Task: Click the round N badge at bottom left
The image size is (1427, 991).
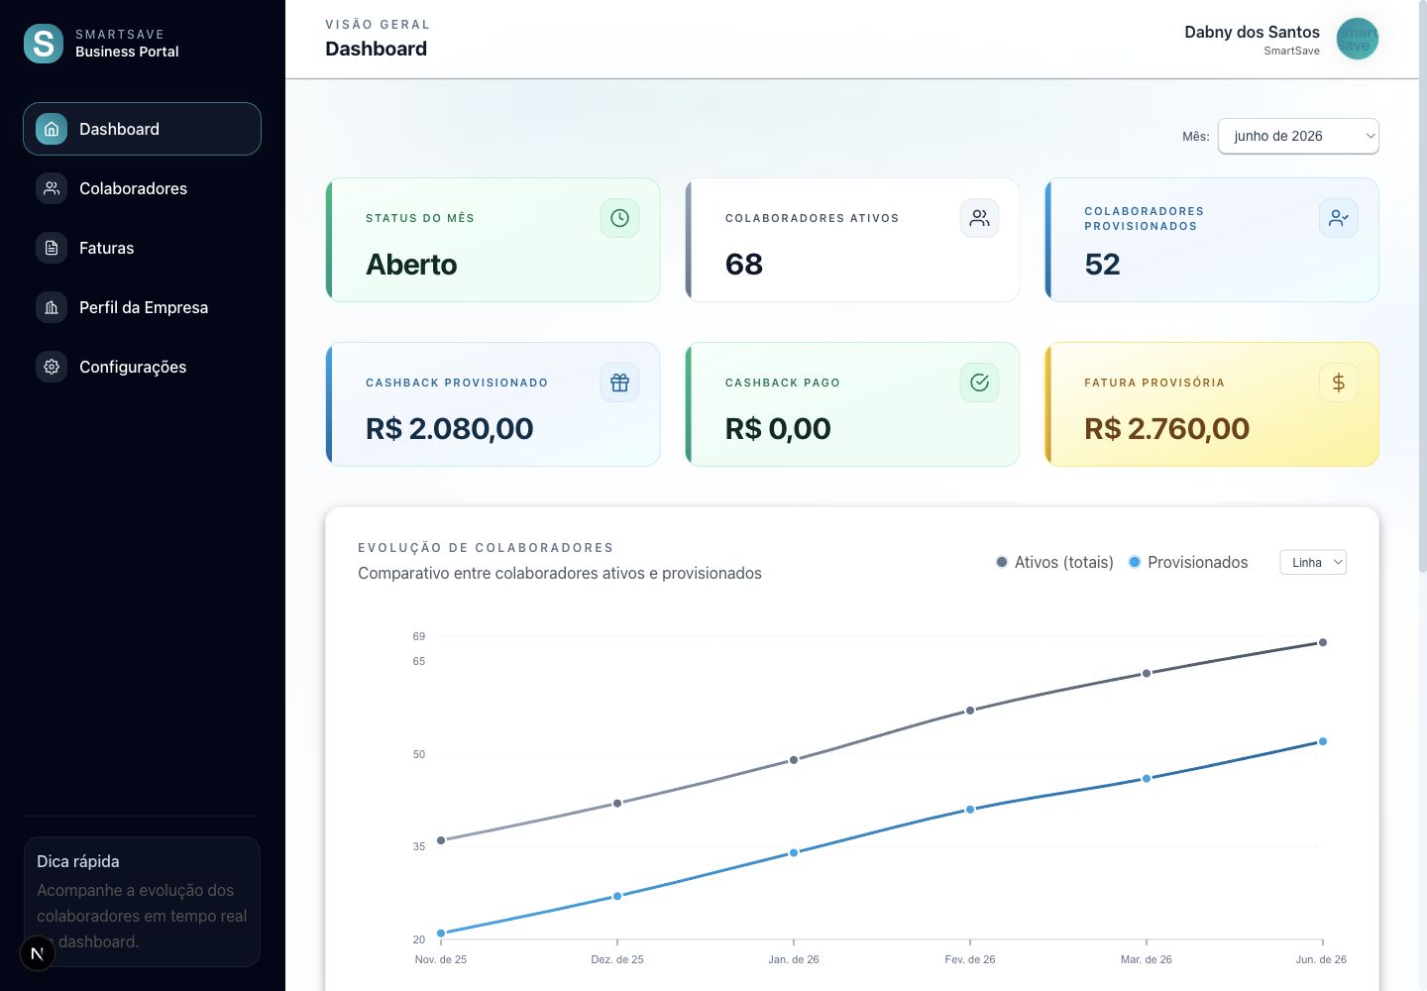Action: click(x=38, y=953)
